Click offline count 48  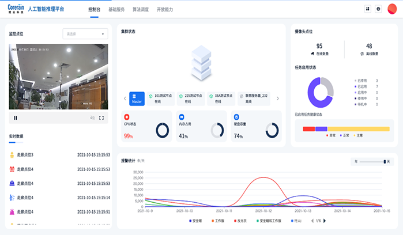(369, 46)
